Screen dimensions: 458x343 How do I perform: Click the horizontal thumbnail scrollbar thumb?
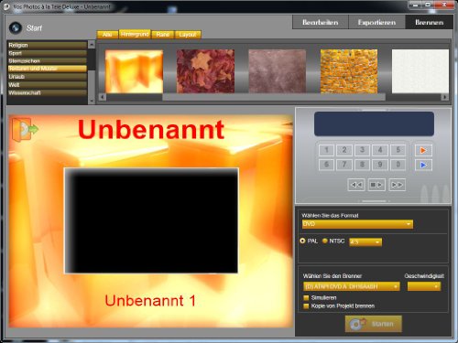point(273,97)
